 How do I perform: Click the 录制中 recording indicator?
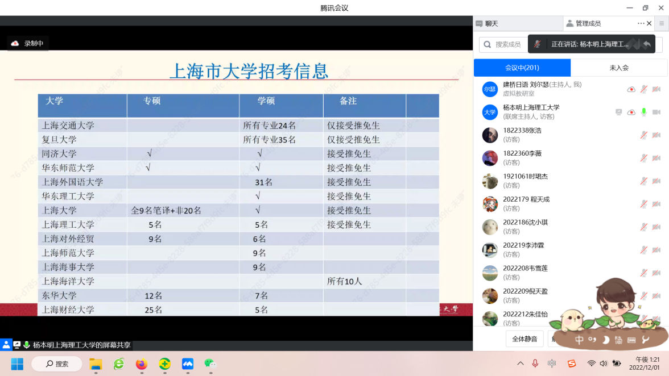coord(27,43)
